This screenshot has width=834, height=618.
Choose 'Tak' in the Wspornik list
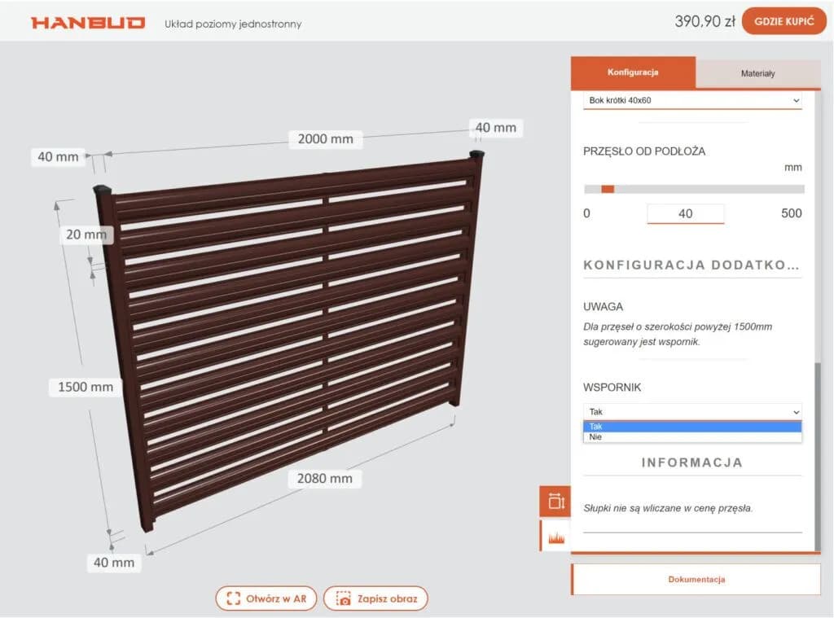[x=692, y=427]
